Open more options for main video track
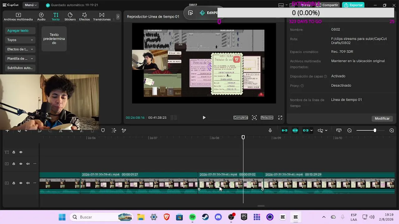The image size is (399, 224). [35, 183]
